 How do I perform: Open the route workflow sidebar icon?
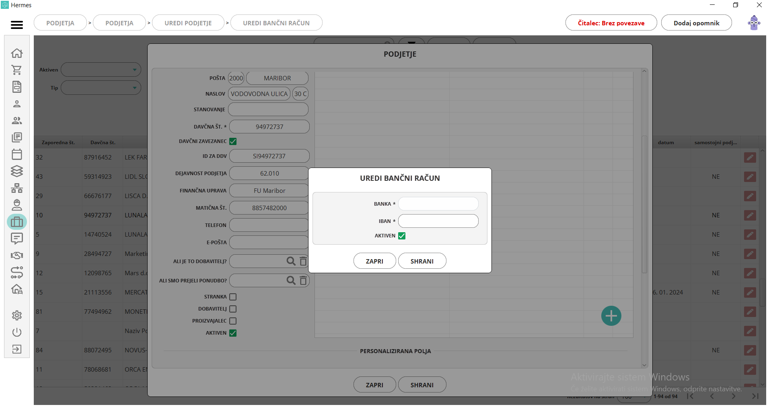click(x=17, y=272)
